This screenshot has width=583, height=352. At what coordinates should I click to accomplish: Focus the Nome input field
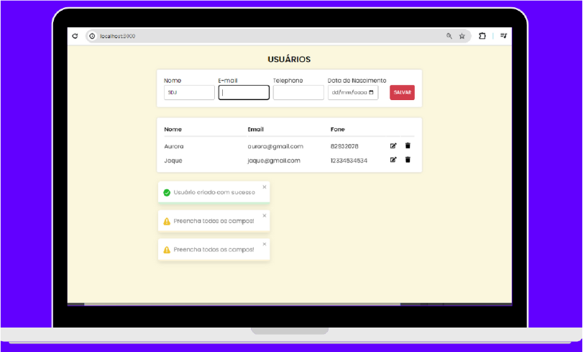tap(189, 93)
